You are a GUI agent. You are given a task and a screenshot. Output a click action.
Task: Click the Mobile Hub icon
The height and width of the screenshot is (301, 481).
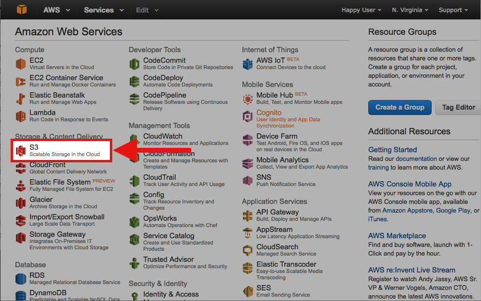click(248, 99)
